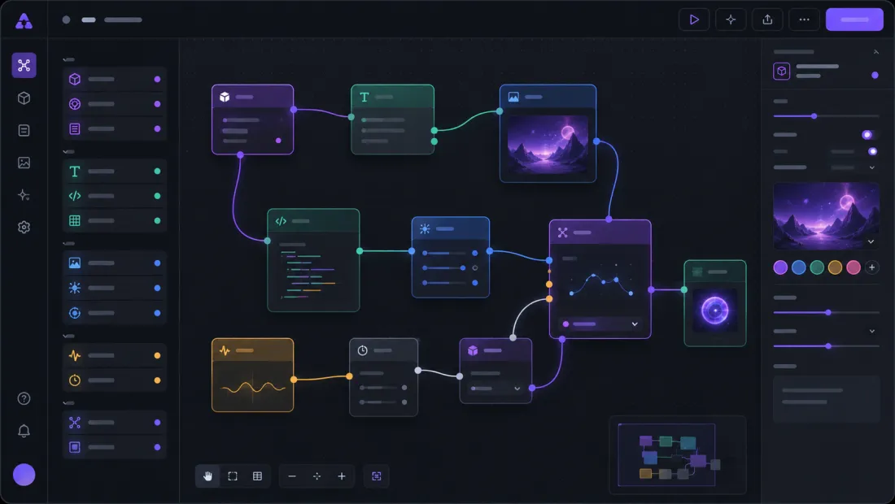
Task: Toggle the grid table tool in bottom toolbar
Action: coord(257,476)
